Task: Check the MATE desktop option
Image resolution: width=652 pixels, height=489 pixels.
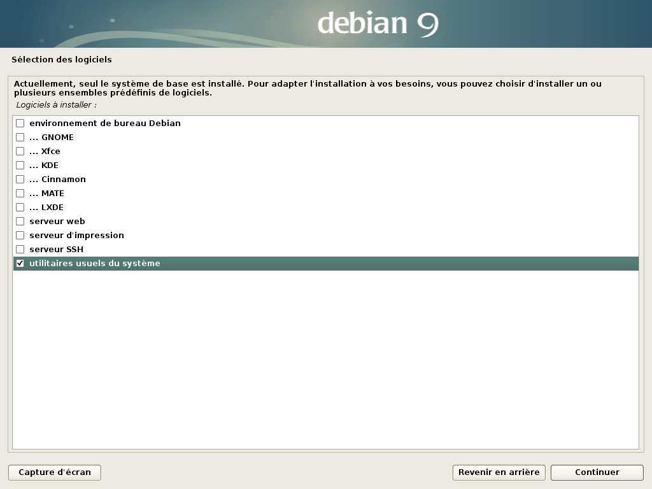Action: point(20,194)
